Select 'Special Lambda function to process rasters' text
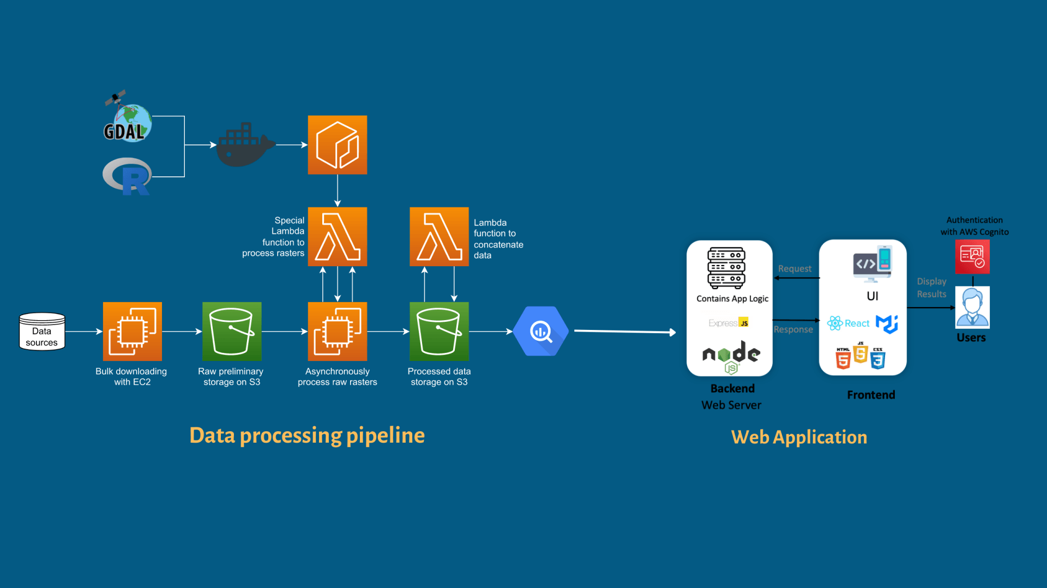This screenshot has width=1047, height=588. [x=274, y=237]
